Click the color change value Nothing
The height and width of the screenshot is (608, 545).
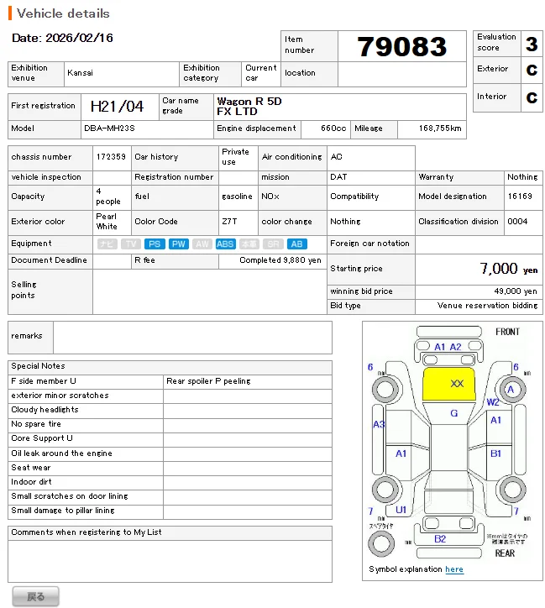click(x=345, y=222)
